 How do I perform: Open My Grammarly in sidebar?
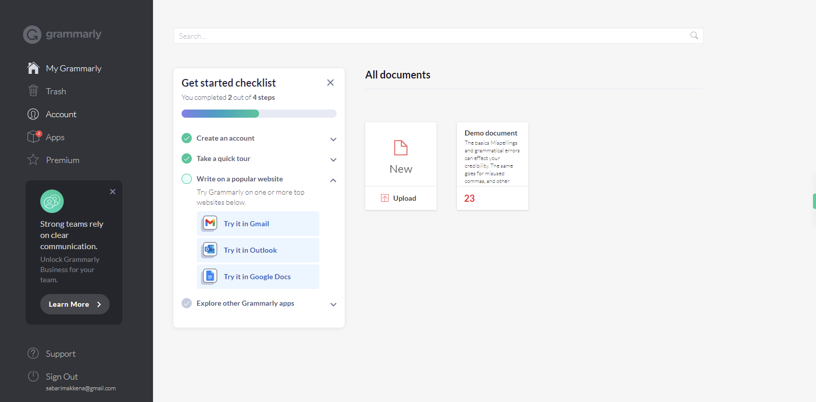click(x=73, y=68)
